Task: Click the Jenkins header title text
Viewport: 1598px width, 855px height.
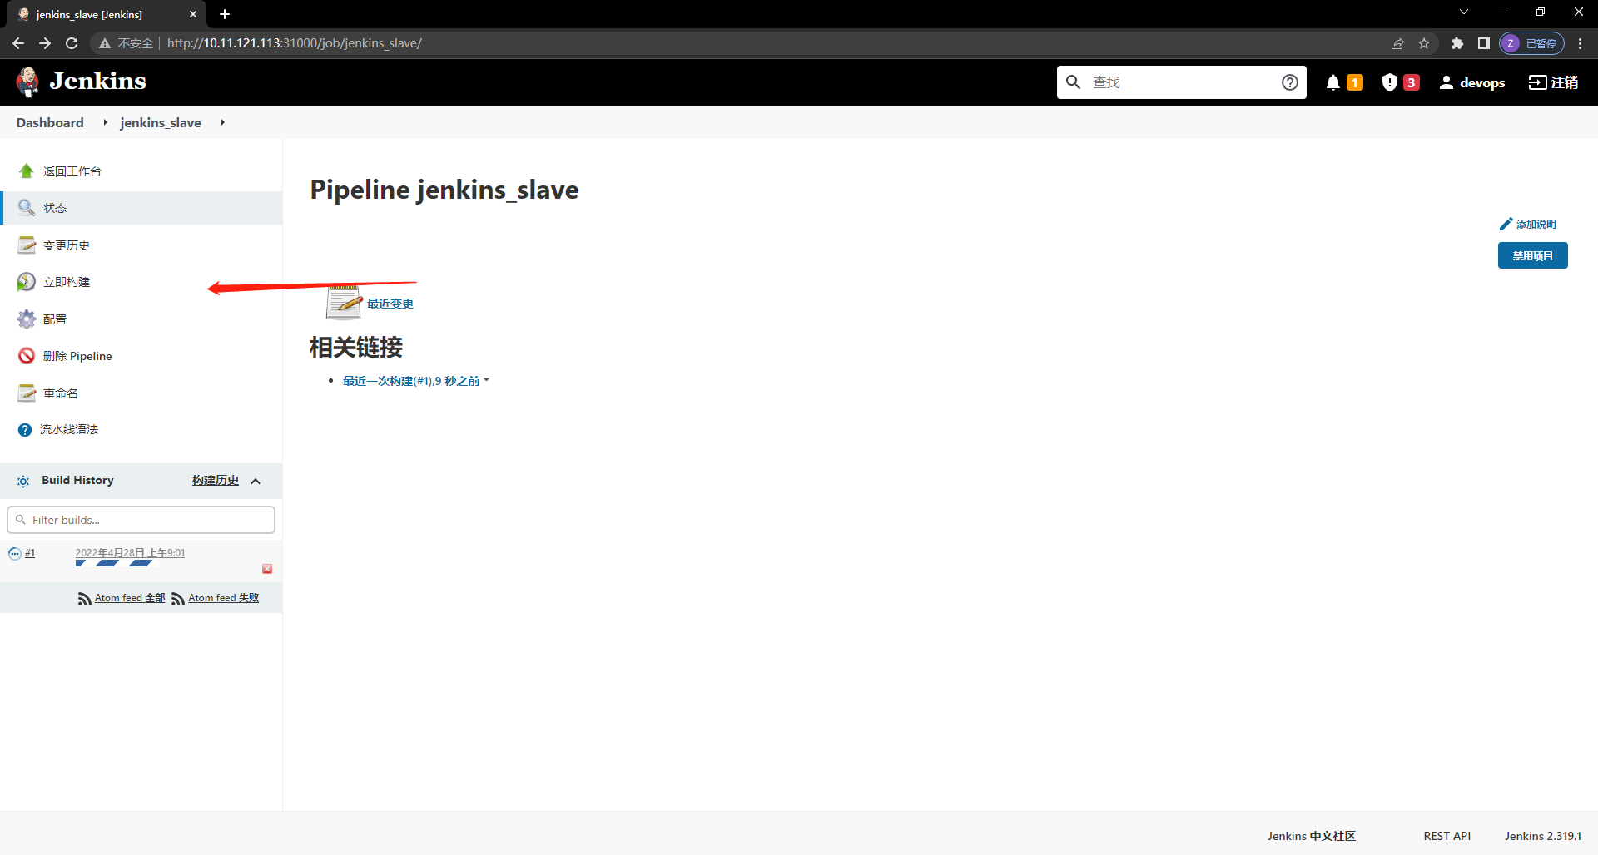Action: click(x=97, y=81)
